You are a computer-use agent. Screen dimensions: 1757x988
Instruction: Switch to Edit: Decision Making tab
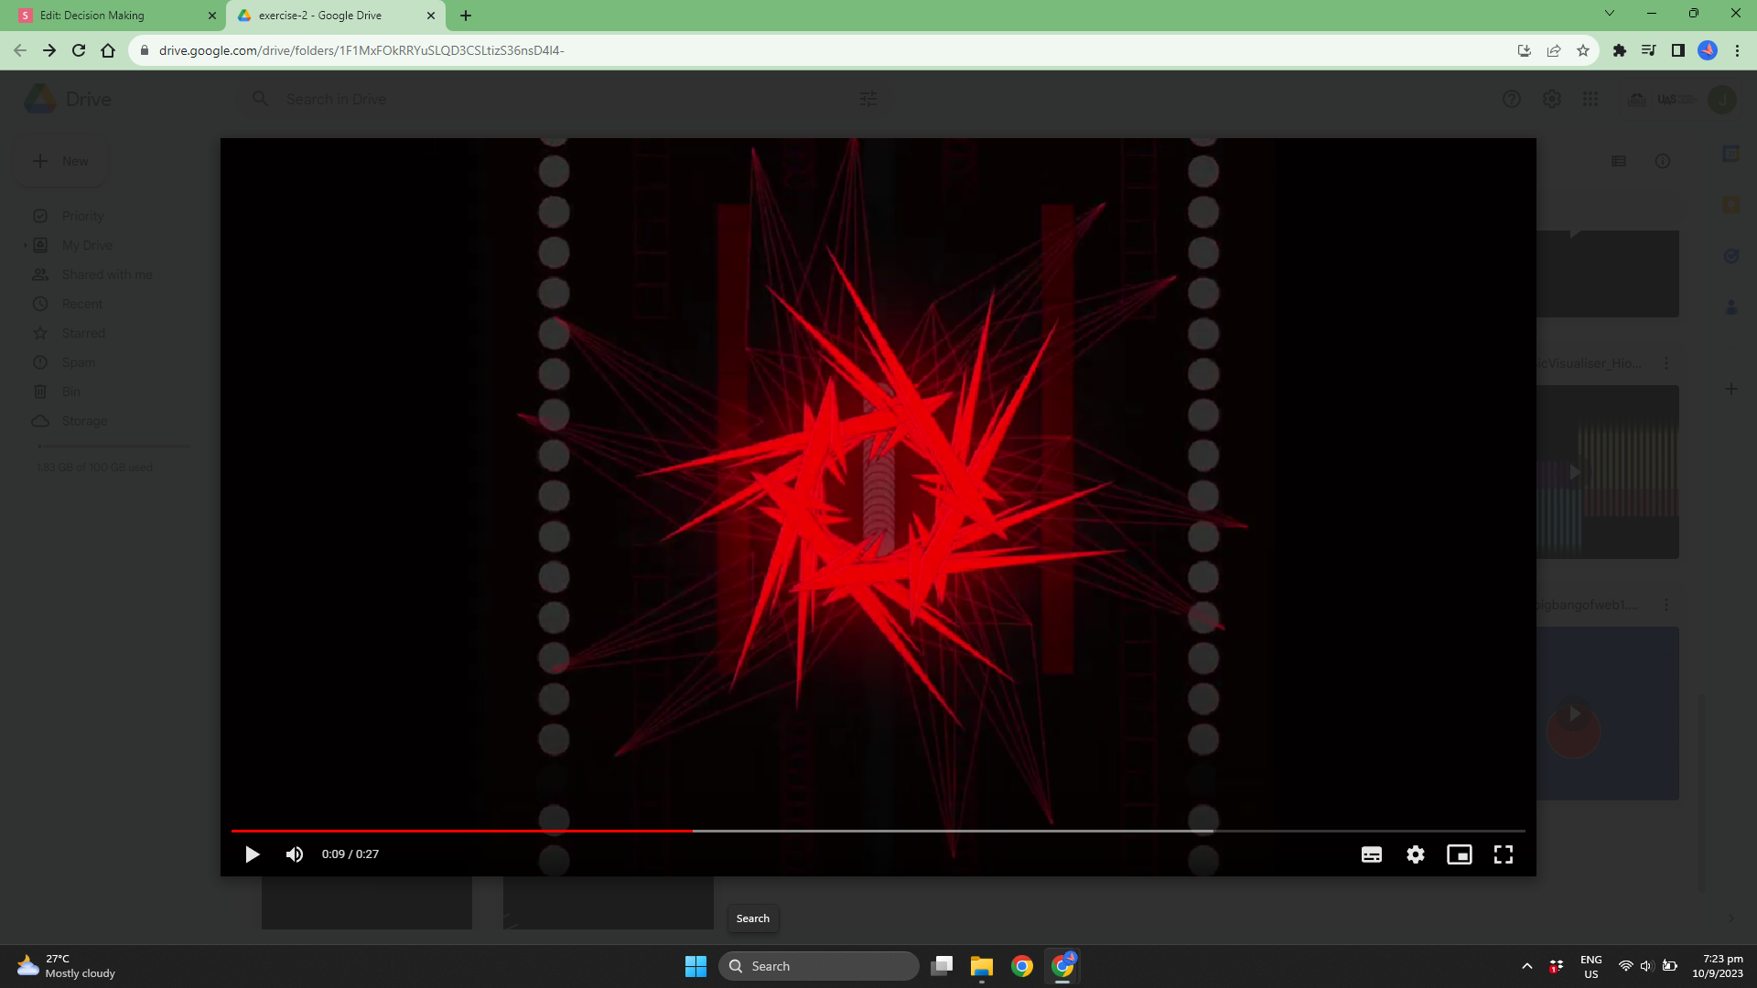coord(110,16)
